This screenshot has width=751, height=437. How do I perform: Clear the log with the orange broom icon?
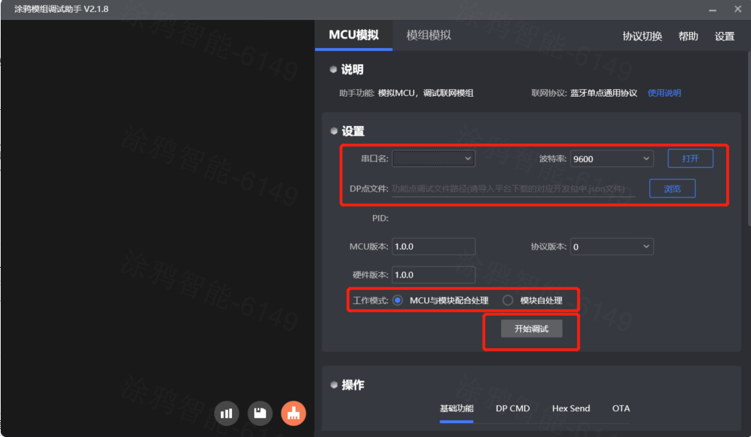click(x=293, y=413)
